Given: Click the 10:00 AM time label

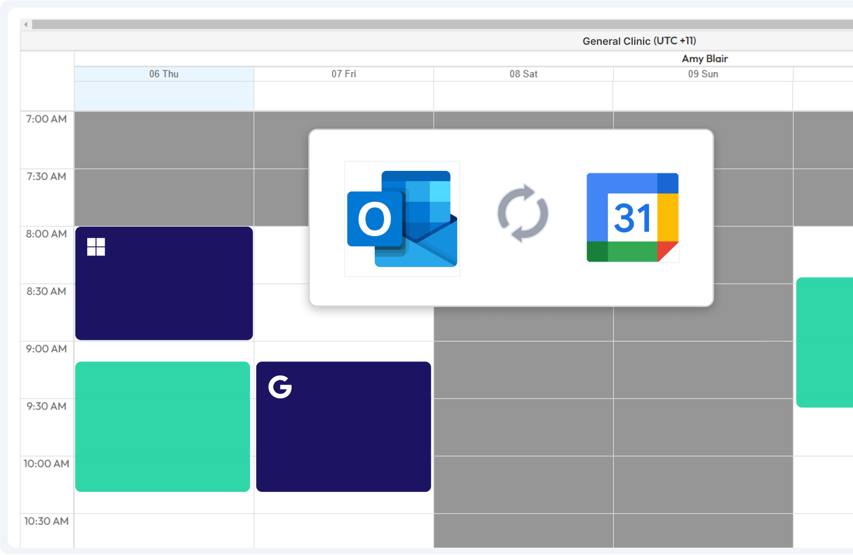Looking at the screenshot, I should click(x=46, y=464).
